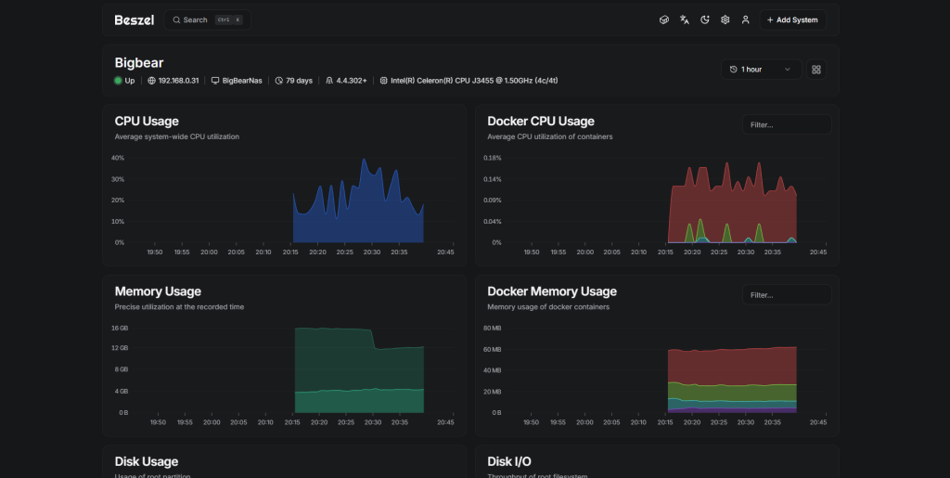This screenshot has width=950, height=478.
Task: Open the search box
Action: [x=207, y=19]
